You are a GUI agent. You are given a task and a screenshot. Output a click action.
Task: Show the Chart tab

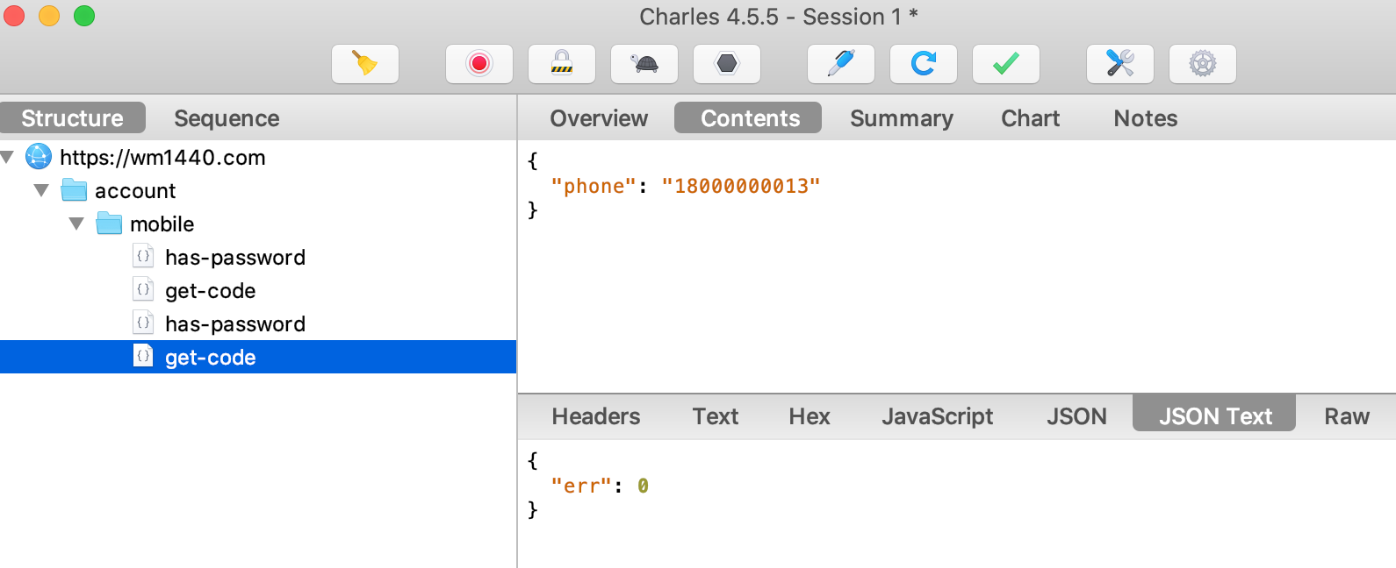pos(1031,118)
